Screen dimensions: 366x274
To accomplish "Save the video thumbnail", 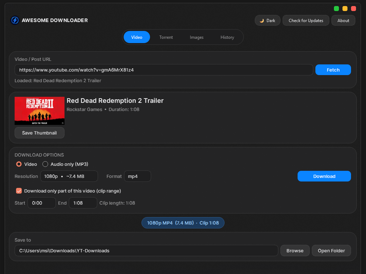I will [x=40, y=133].
